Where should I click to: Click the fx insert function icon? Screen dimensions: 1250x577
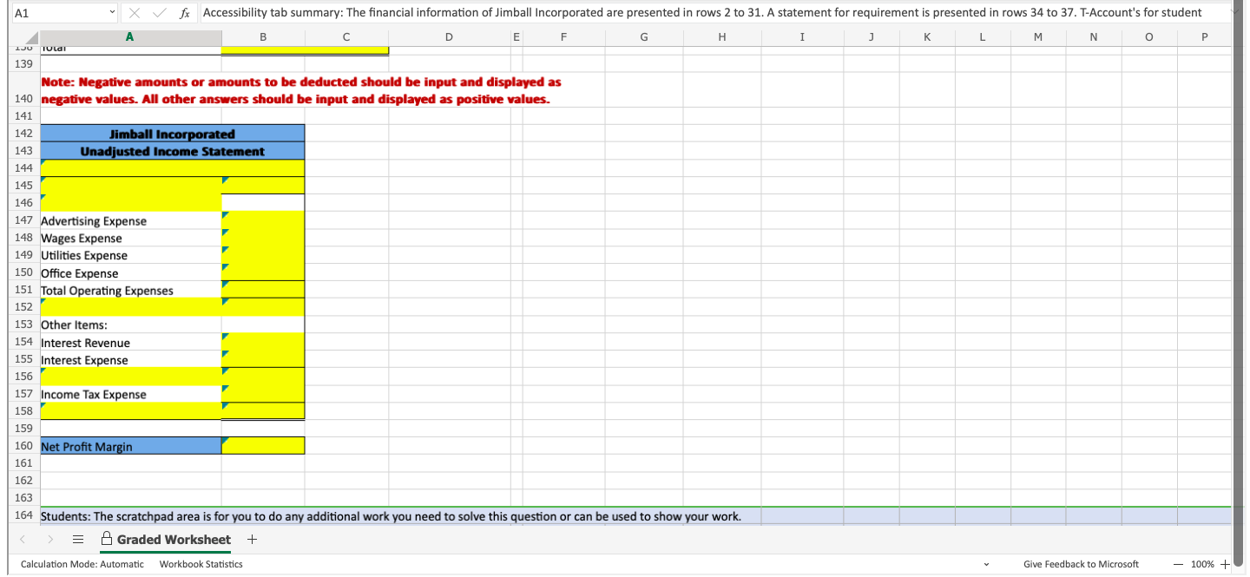182,13
